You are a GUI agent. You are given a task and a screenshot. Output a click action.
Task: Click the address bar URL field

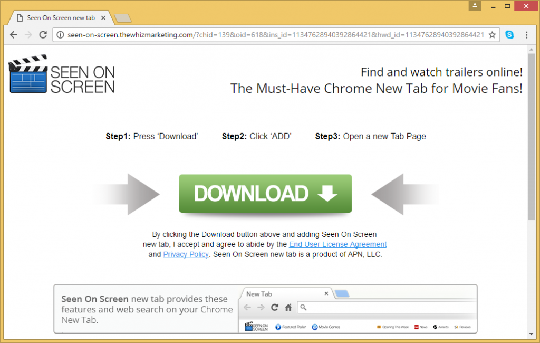[275, 35]
